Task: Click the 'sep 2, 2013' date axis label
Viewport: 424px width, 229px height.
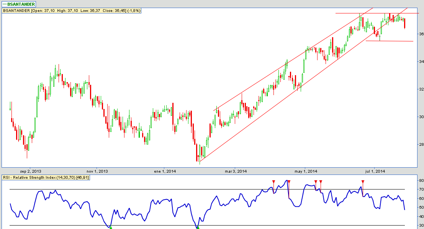Action: [x=30, y=171]
